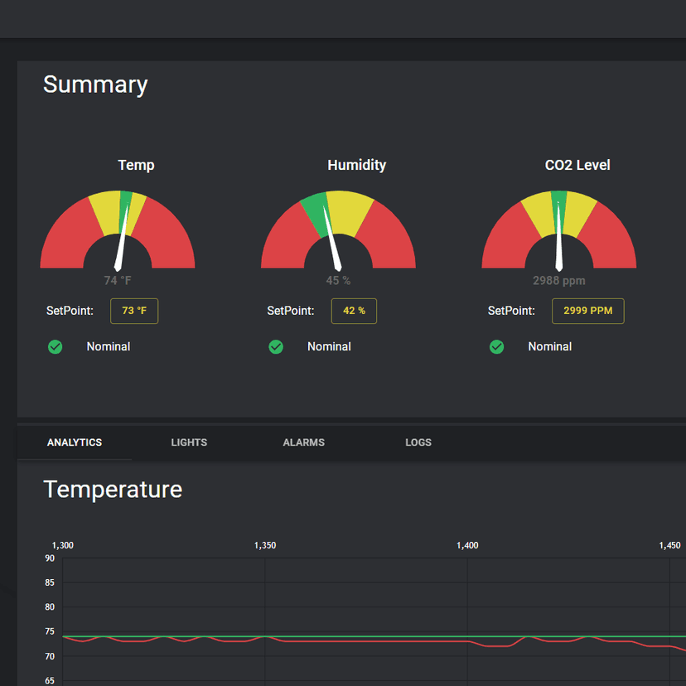Viewport: 686px width, 686px height.
Task: Click the SetPoint label under Humidity
Action: point(291,311)
